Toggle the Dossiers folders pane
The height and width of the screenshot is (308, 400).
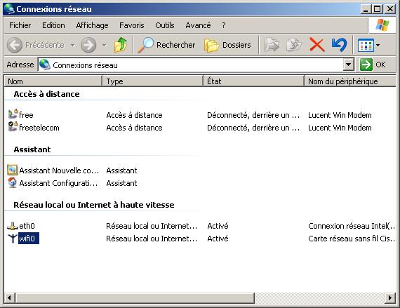pos(227,45)
